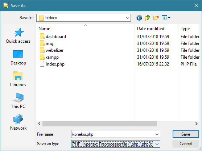Select the 'index.php' file name
This screenshot has height=151, width=202.
pyautogui.click(x=55, y=64)
